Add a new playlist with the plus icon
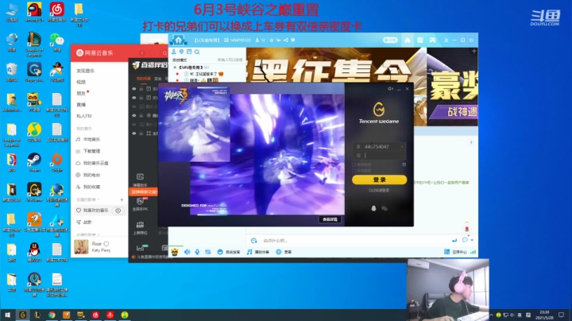Image resolution: width=572 pixels, height=321 pixels. (122, 199)
